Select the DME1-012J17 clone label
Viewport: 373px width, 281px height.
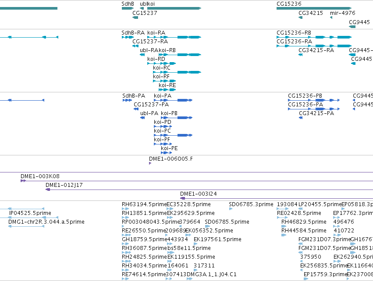pos(64,185)
